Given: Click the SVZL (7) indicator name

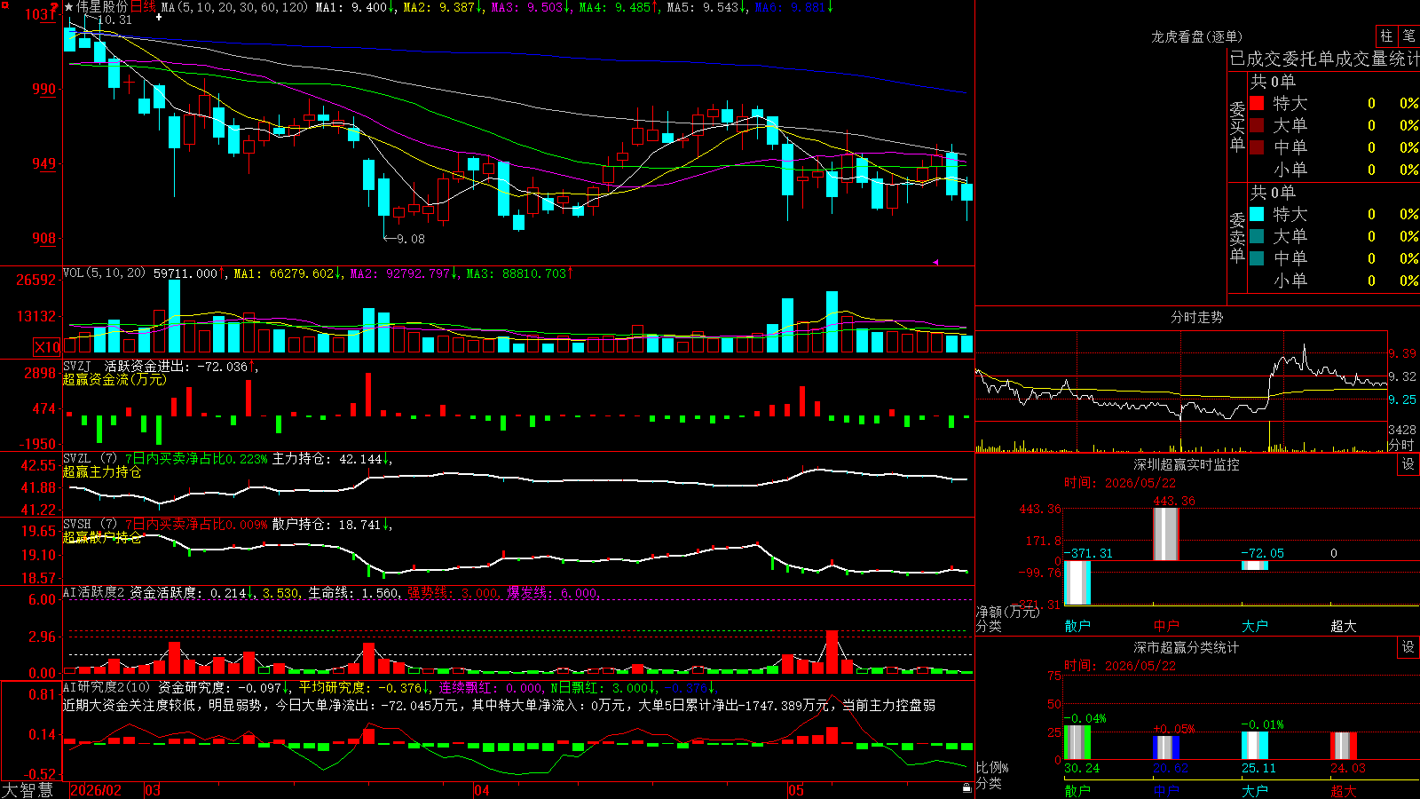Looking at the screenshot, I should click(x=90, y=459).
